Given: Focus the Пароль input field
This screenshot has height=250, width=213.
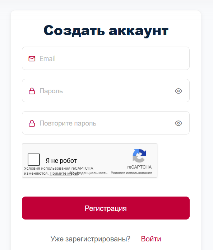Looking at the screenshot, I should [106, 91].
